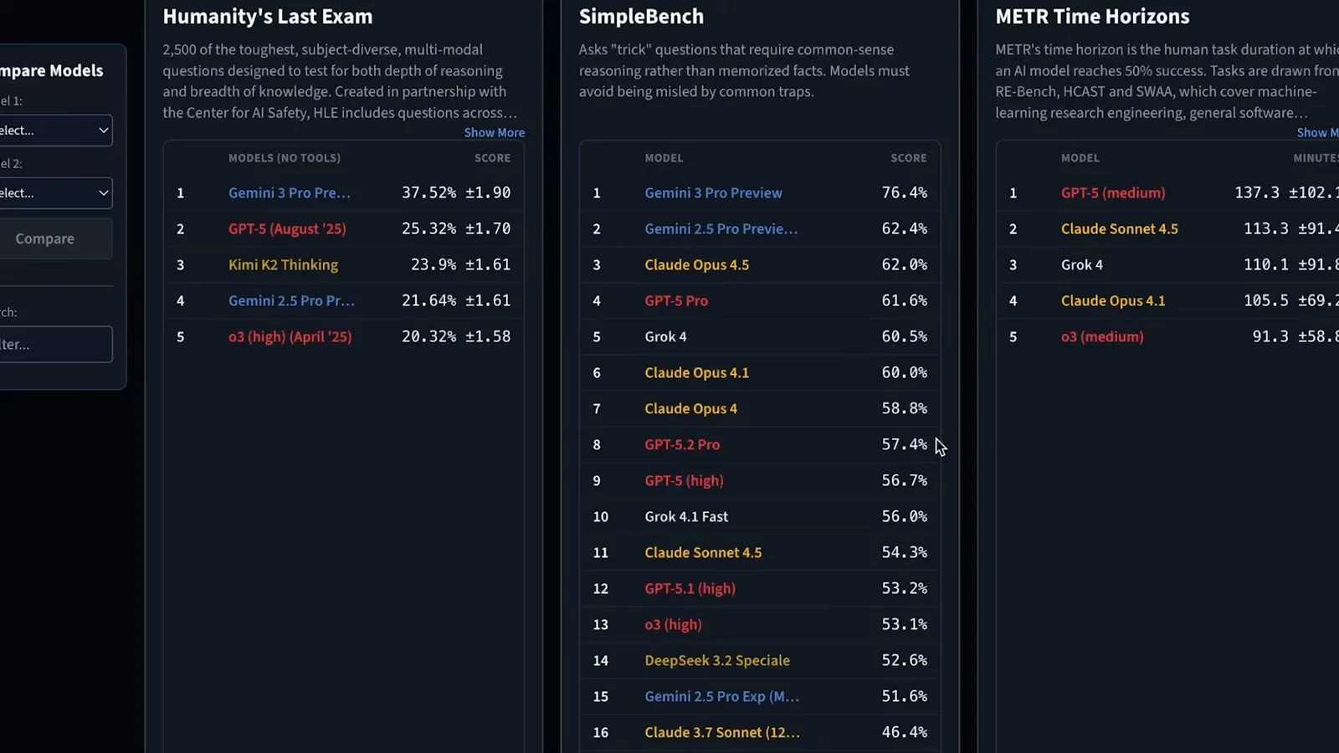The height and width of the screenshot is (753, 1339).
Task: Open DeepSeek 3.2 Speciale model link
Action: (x=717, y=660)
